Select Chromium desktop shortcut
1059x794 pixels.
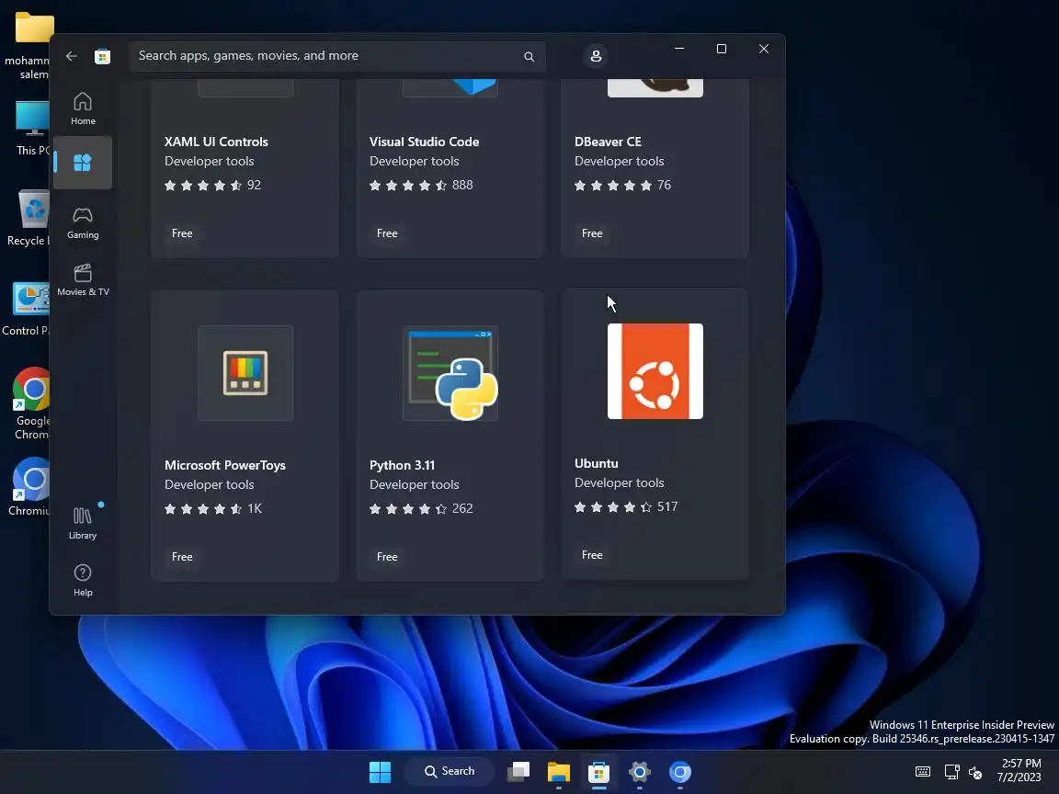(28, 487)
